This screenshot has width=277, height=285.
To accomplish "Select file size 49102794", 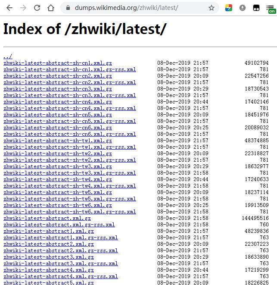I will tap(256, 63).
